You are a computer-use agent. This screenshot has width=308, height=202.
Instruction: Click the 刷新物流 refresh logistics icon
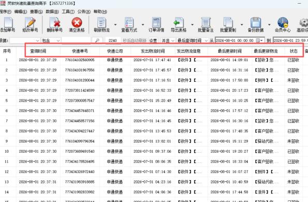(101, 22)
